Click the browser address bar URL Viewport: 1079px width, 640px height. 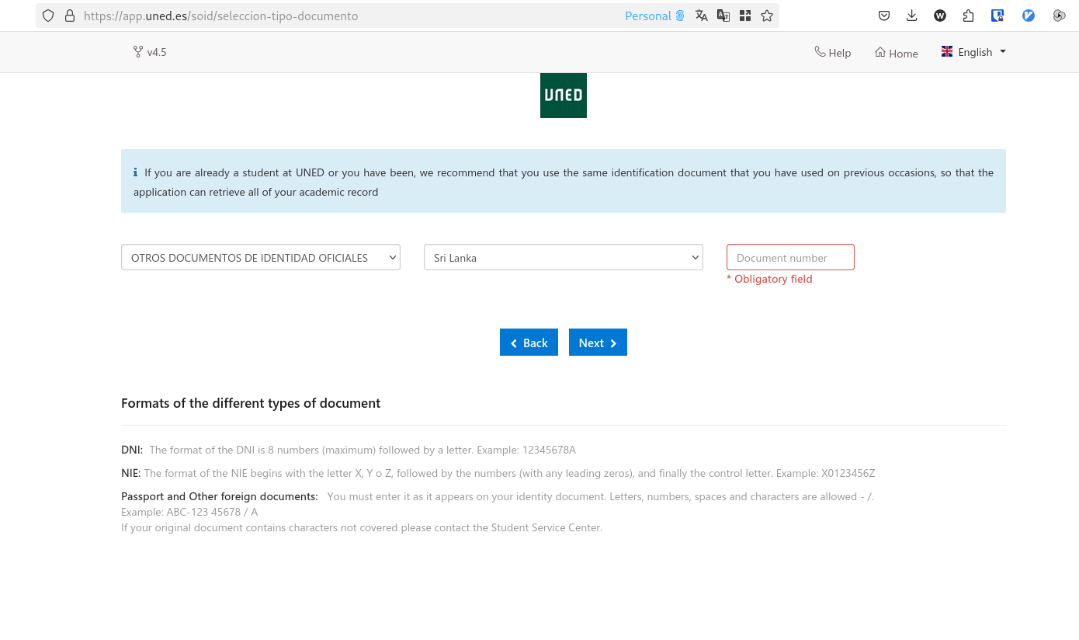[x=221, y=16]
